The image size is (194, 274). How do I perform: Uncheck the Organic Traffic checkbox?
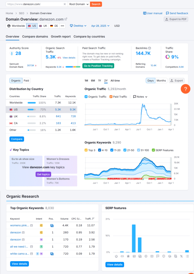86,97
